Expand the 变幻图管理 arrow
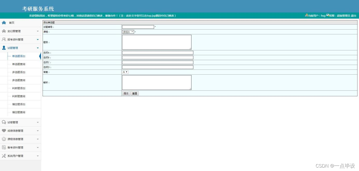 [38, 31]
